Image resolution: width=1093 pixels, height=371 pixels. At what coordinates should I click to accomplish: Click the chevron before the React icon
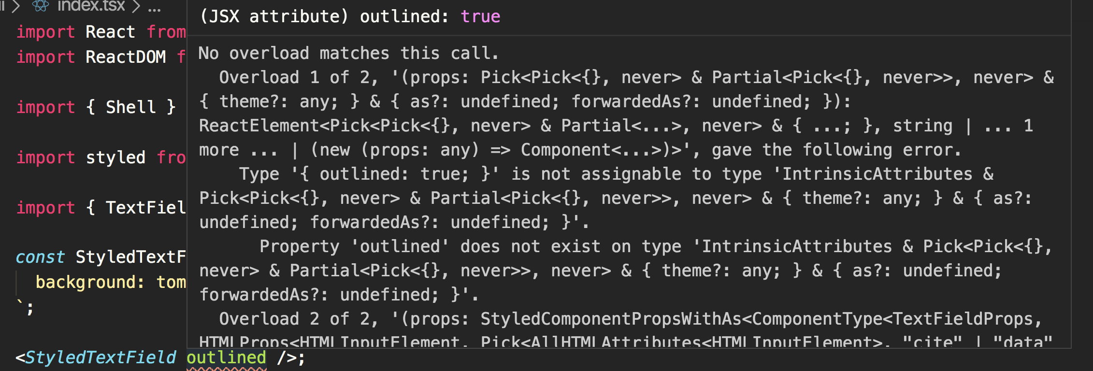point(16,6)
